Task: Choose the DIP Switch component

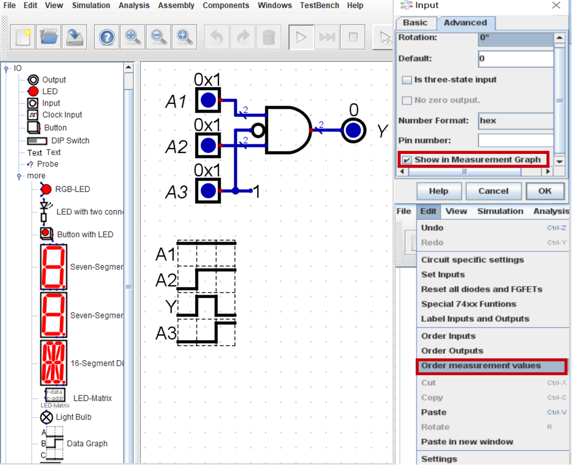Action: pyautogui.click(x=59, y=141)
